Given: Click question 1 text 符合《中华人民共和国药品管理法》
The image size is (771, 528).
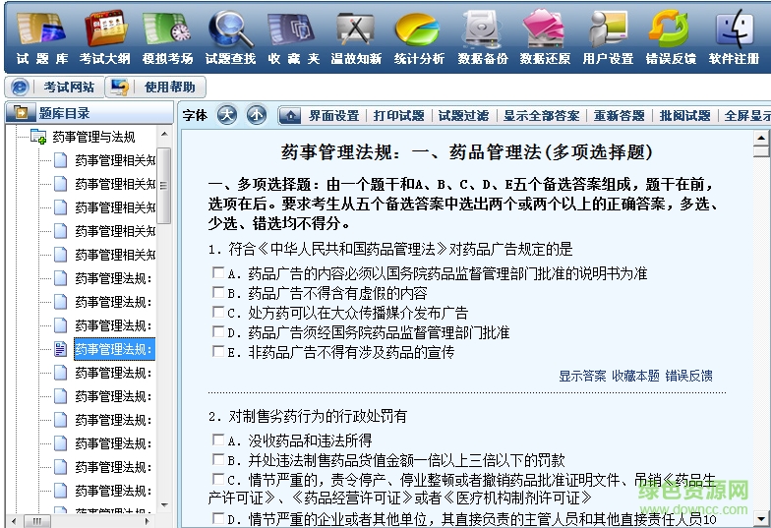Looking at the screenshot, I should (390, 250).
